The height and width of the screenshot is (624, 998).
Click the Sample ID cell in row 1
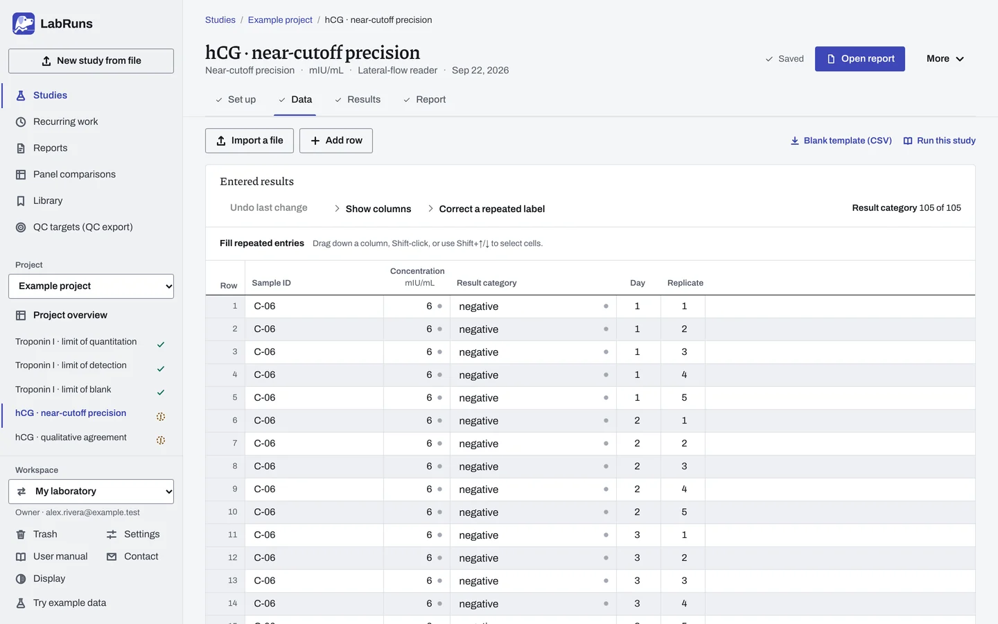[x=315, y=306]
